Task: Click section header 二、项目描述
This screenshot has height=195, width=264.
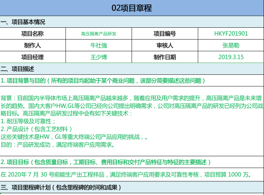Action: pyautogui.click(x=132, y=69)
